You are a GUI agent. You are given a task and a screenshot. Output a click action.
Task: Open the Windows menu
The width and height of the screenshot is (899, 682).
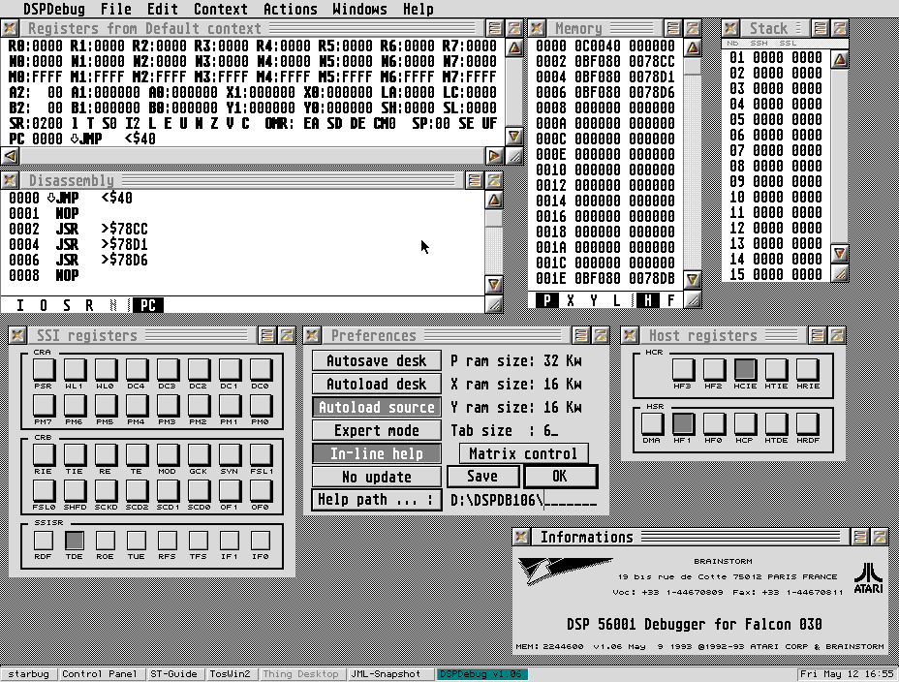[359, 9]
